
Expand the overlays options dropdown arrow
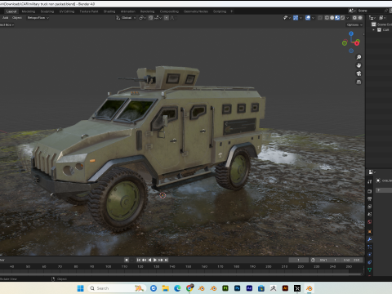tap(313, 18)
